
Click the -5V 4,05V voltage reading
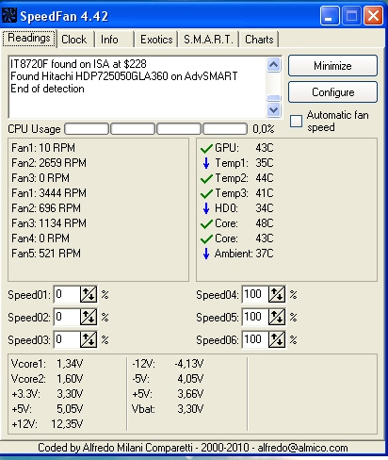(168, 379)
